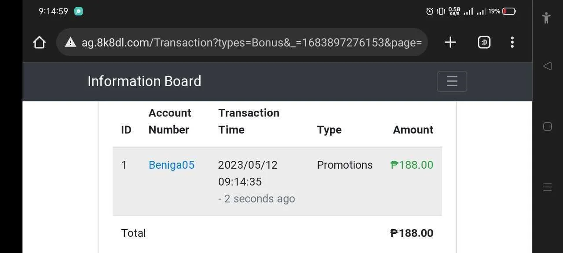
Task: Tap the insecure site warning triangle
Action: point(70,42)
